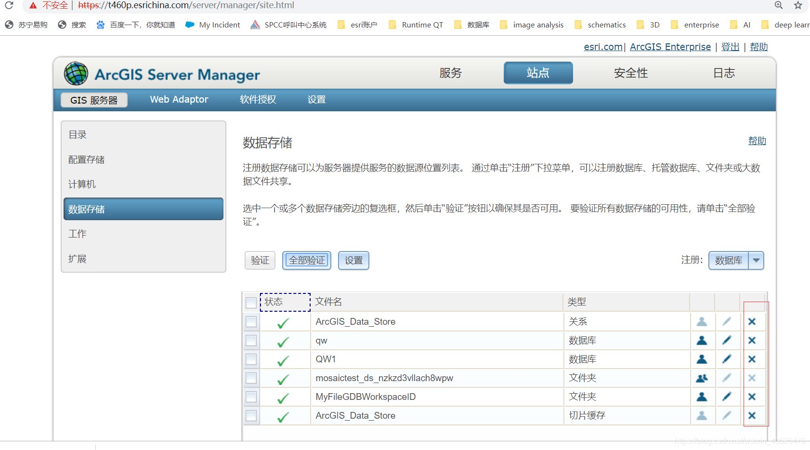Edit the MyFileGDBWorkspaceID folder entry
The height and width of the screenshot is (450, 810).
point(727,397)
